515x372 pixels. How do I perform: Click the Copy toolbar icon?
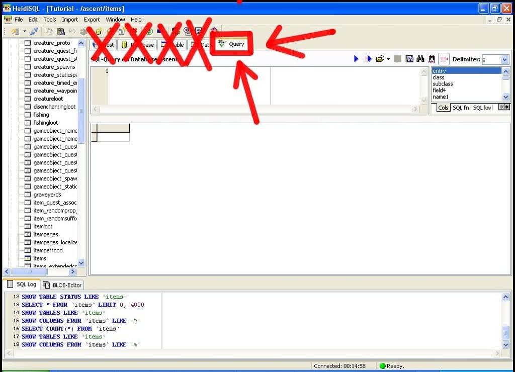pyautogui.click(x=50, y=31)
